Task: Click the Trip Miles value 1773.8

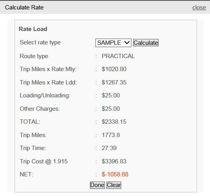Action: tap(111, 135)
